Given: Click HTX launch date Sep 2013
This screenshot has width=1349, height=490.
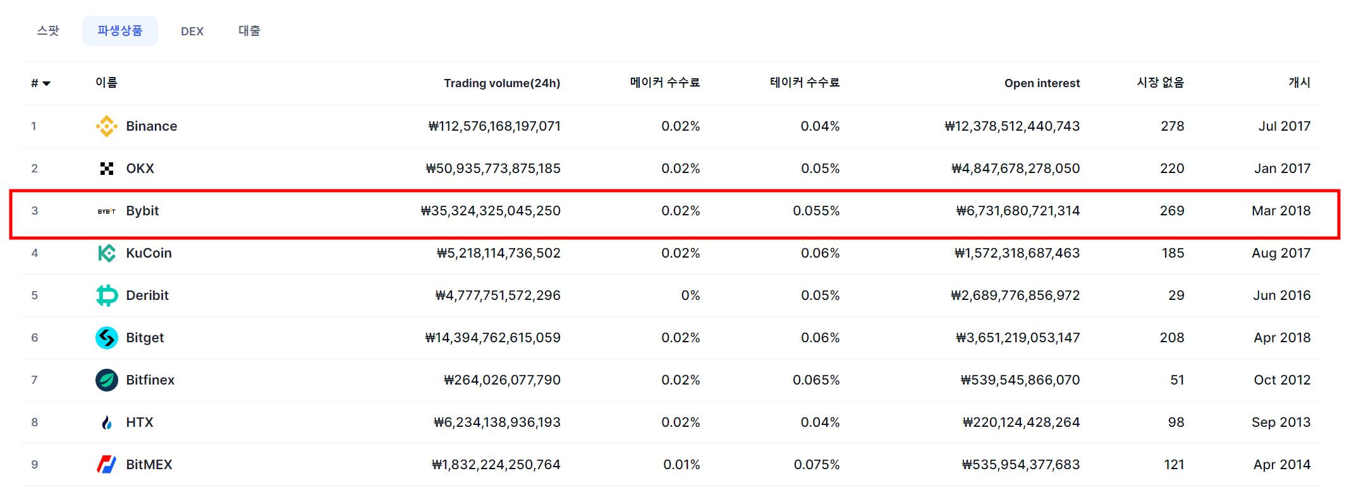Looking at the screenshot, I should (1281, 422).
